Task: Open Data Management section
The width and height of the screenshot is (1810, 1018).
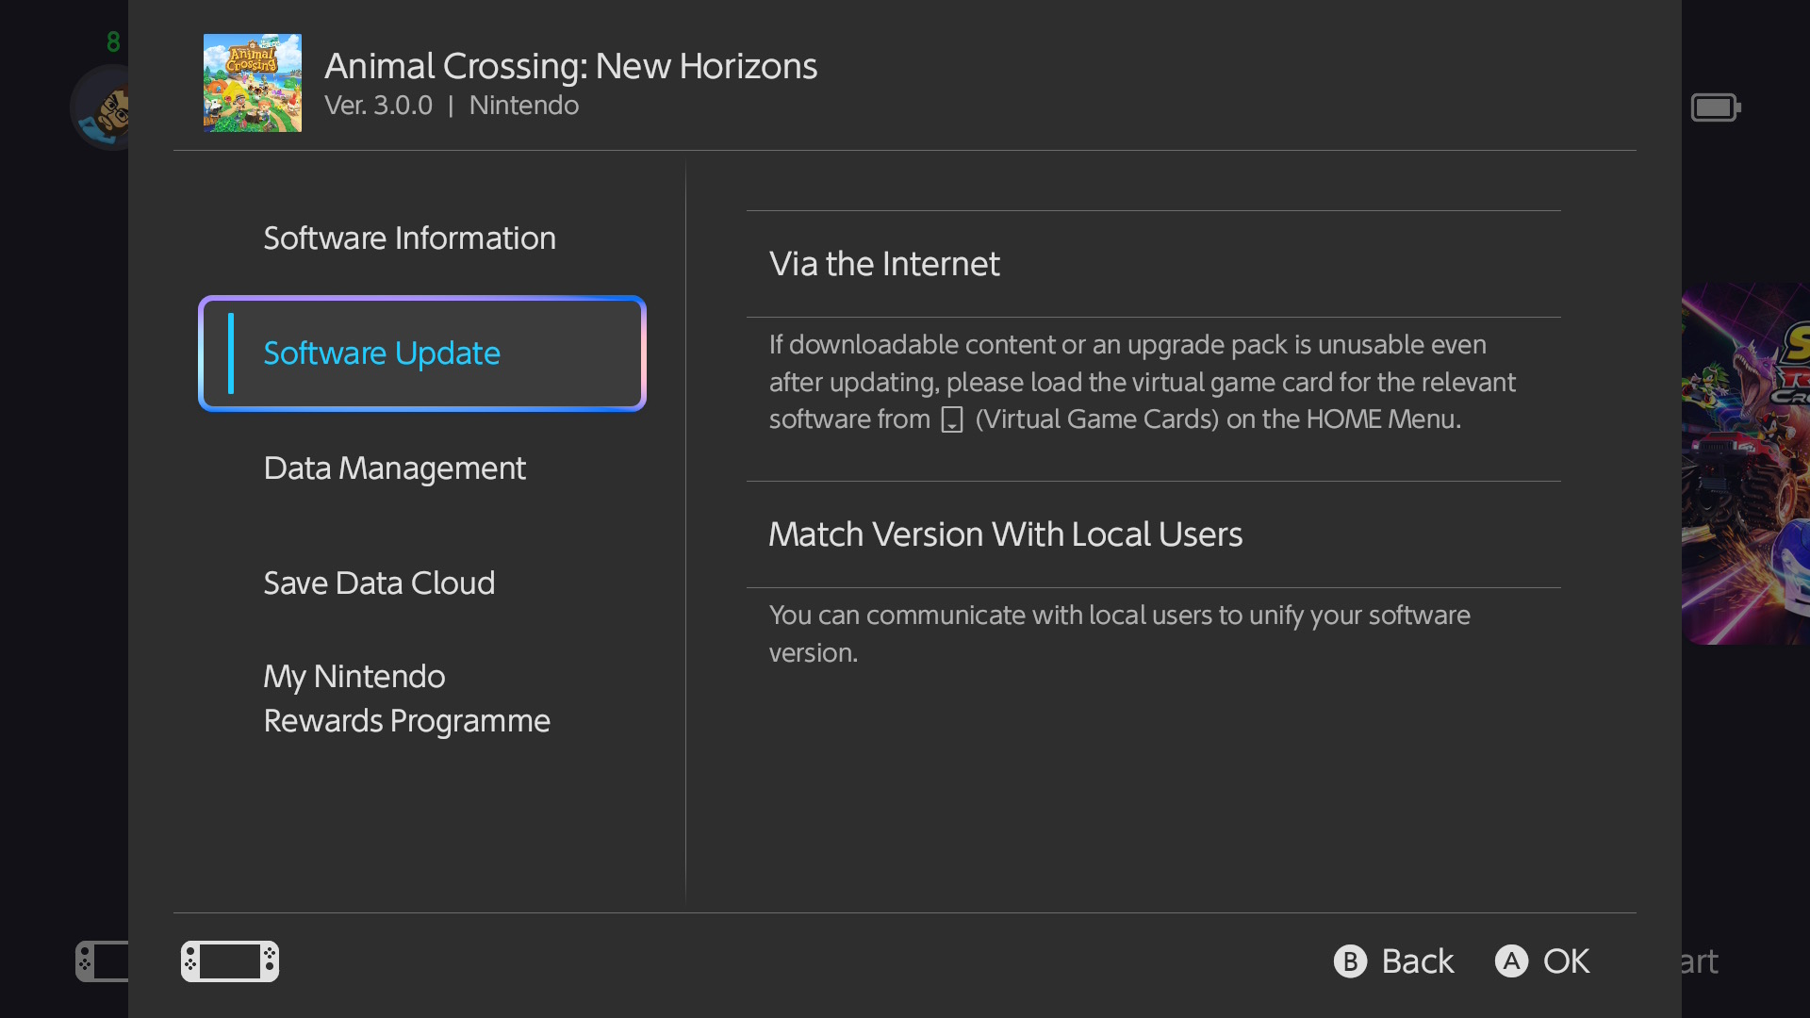Action: coord(394,468)
